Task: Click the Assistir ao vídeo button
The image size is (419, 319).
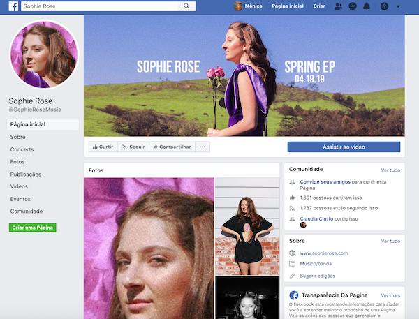Action: point(344,147)
